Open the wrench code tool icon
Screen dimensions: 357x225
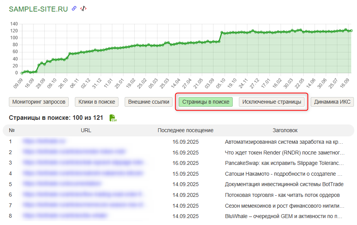(x=83, y=9)
